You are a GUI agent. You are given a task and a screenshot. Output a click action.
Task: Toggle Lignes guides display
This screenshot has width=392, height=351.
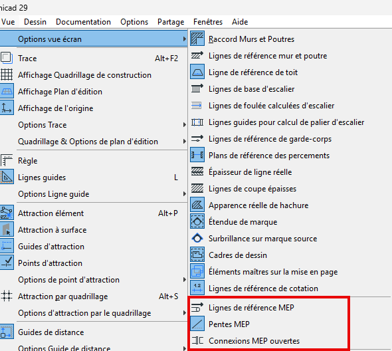point(94,177)
